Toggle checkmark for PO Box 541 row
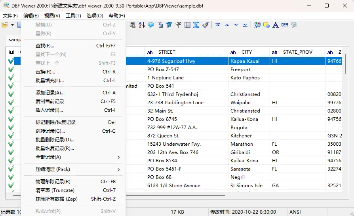The height and width of the screenshot is (216, 354). tap(11, 86)
